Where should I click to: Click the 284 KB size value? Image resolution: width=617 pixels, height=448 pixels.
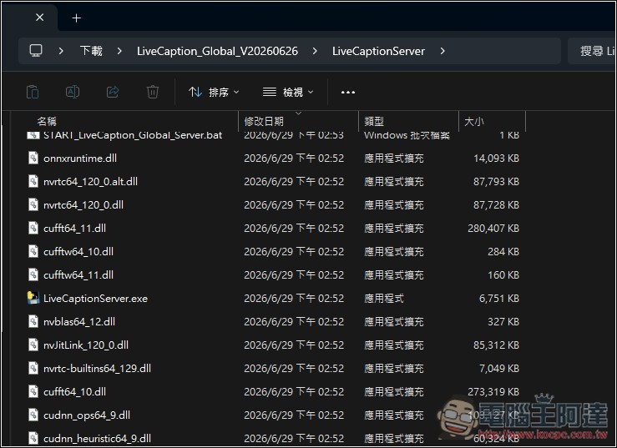(503, 251)
